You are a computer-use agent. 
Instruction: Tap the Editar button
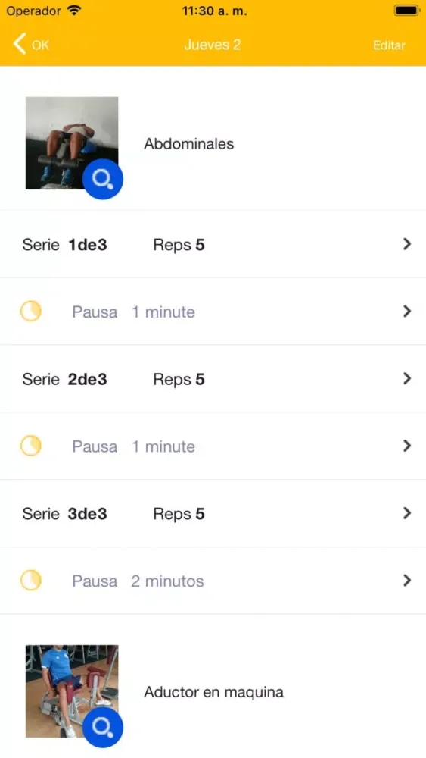(x=389, y=45)
